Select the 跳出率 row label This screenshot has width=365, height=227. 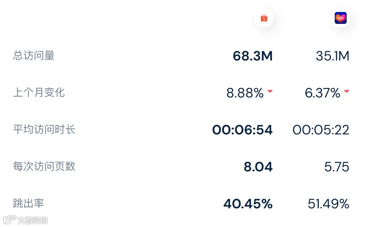click(x=28, y=203)
